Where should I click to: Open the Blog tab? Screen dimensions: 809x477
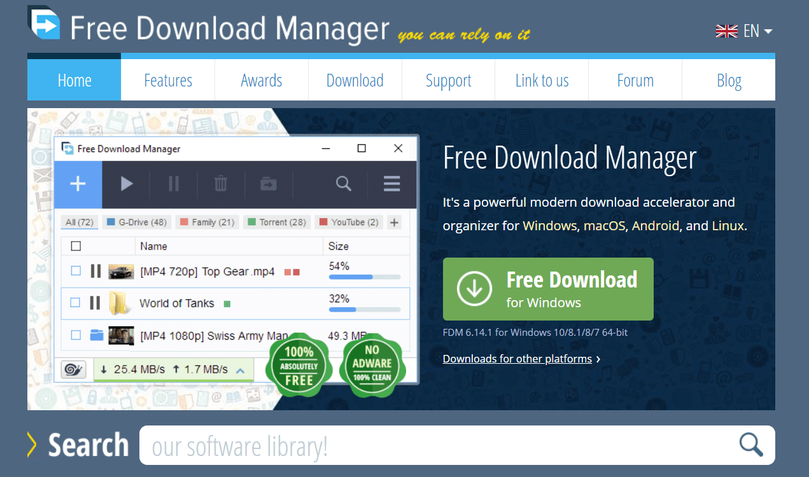click(729, 80)
